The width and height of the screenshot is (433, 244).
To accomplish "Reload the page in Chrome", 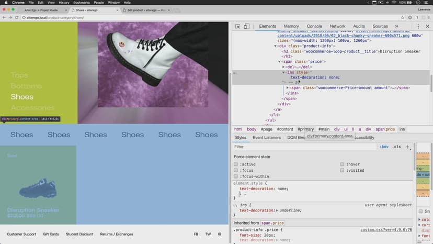I will pos(15,17).
